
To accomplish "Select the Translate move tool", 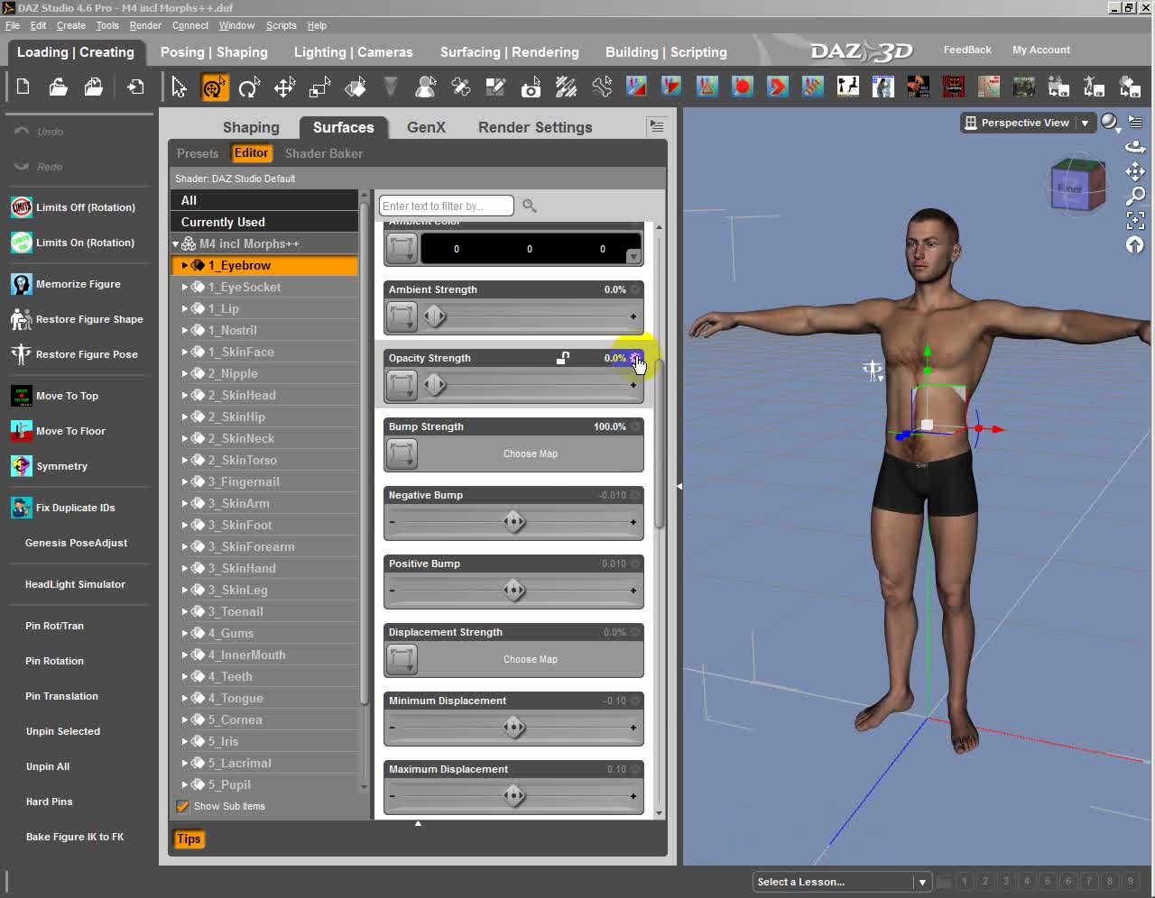I will 284,87.
